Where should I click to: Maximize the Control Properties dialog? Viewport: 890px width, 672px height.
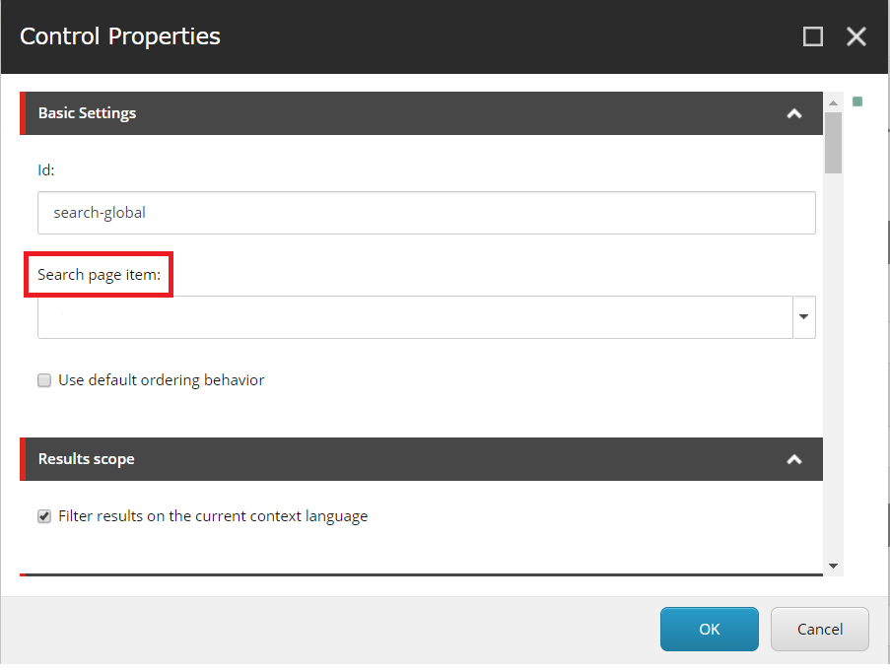(x=813, y=36)
